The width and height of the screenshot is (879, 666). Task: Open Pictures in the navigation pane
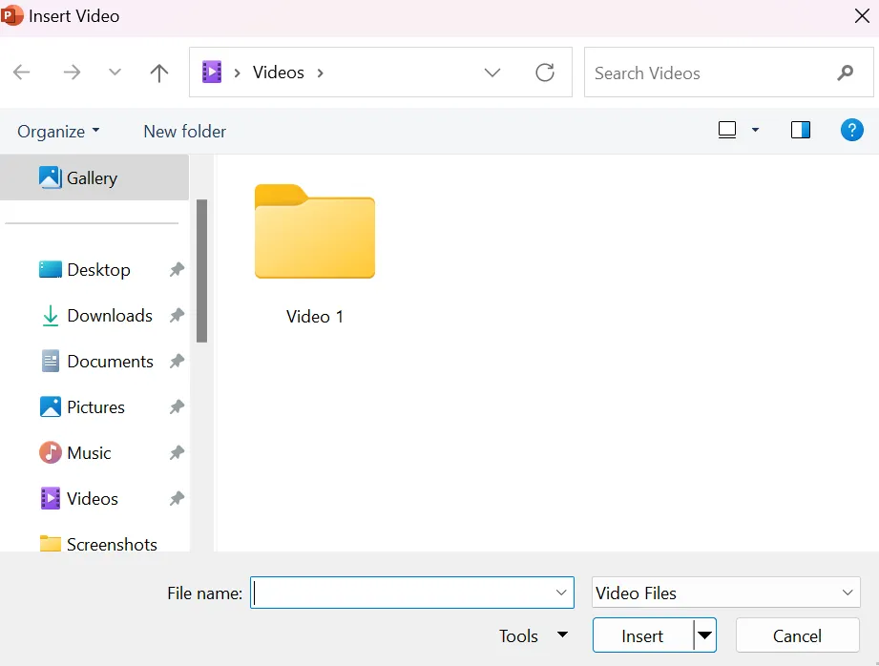[94, 407]
